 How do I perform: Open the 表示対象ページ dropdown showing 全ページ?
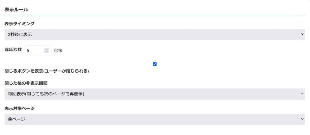[155, 119]
